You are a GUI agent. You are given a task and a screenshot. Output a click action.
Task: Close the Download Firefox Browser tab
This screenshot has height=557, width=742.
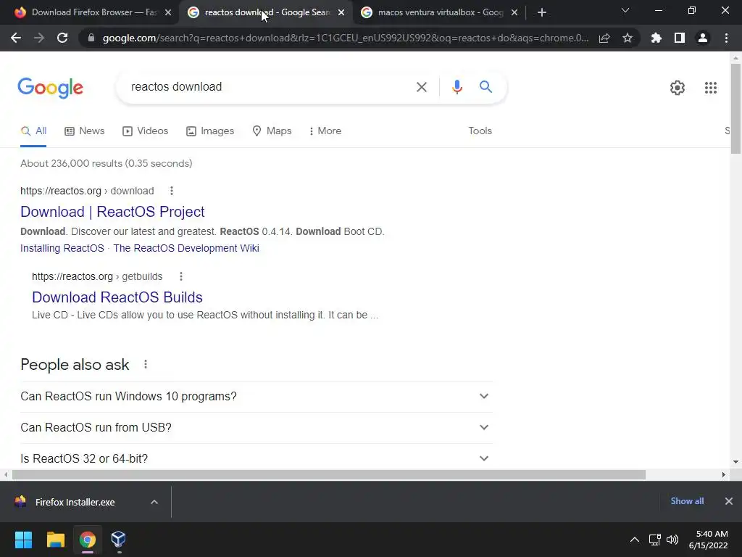click(x=168, y=13)
